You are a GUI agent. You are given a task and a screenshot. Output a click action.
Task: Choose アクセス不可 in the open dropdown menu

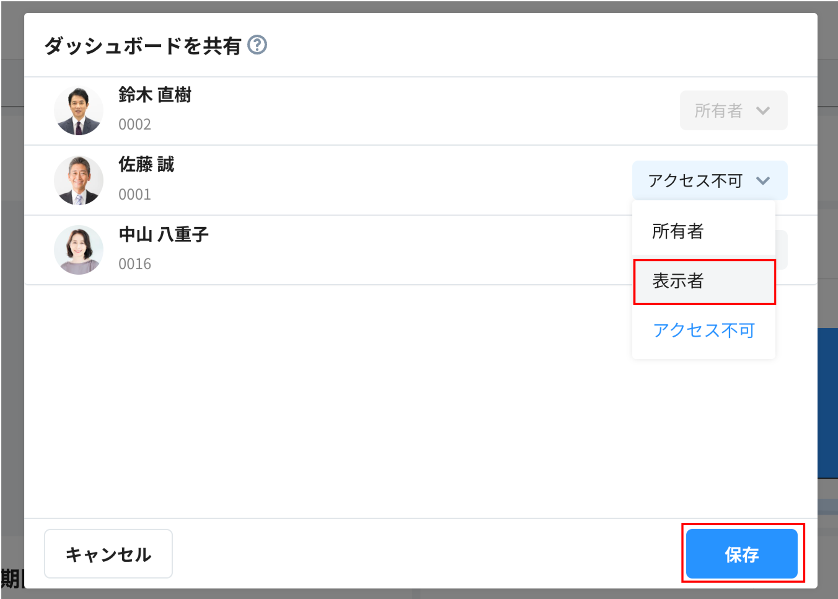[704, 331]
